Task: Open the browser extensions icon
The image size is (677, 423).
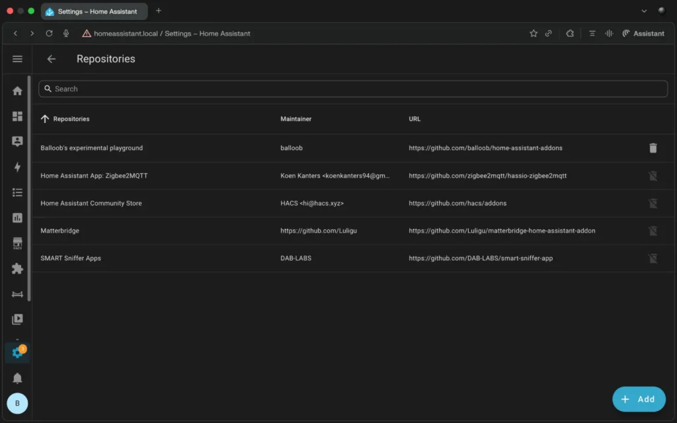Action: (x=570, y=33)
